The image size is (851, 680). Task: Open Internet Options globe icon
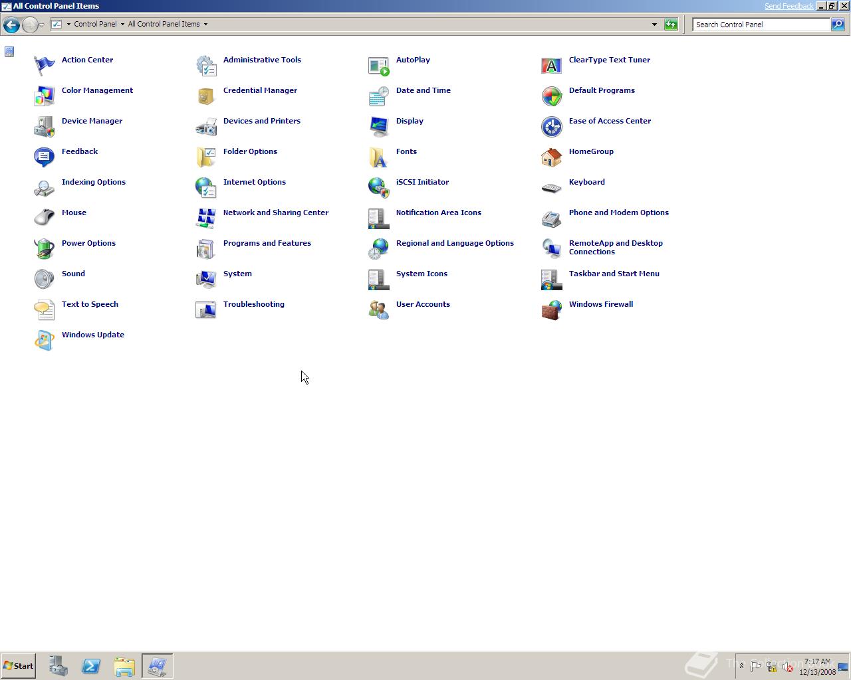206,187
